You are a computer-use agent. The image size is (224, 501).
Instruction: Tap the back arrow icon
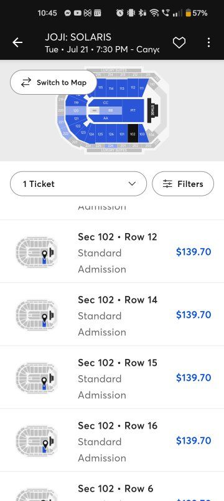click(x=17, y=42)
